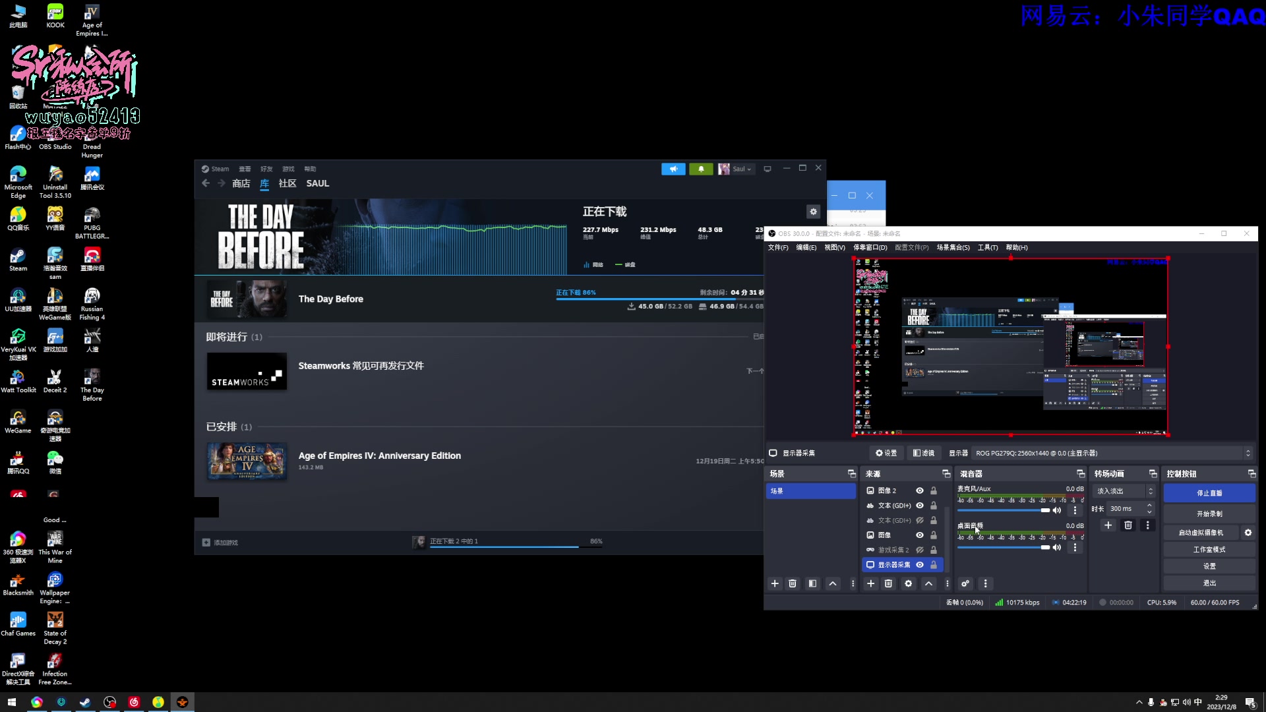Show the 游戏采集 2 source
1266x712 pixels.
tap(919, 550)
